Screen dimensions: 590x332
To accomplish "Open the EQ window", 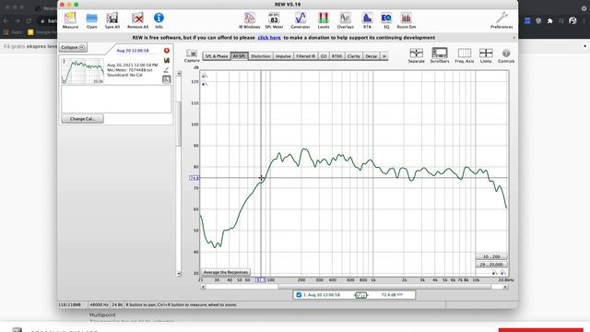I will [386, 20].
